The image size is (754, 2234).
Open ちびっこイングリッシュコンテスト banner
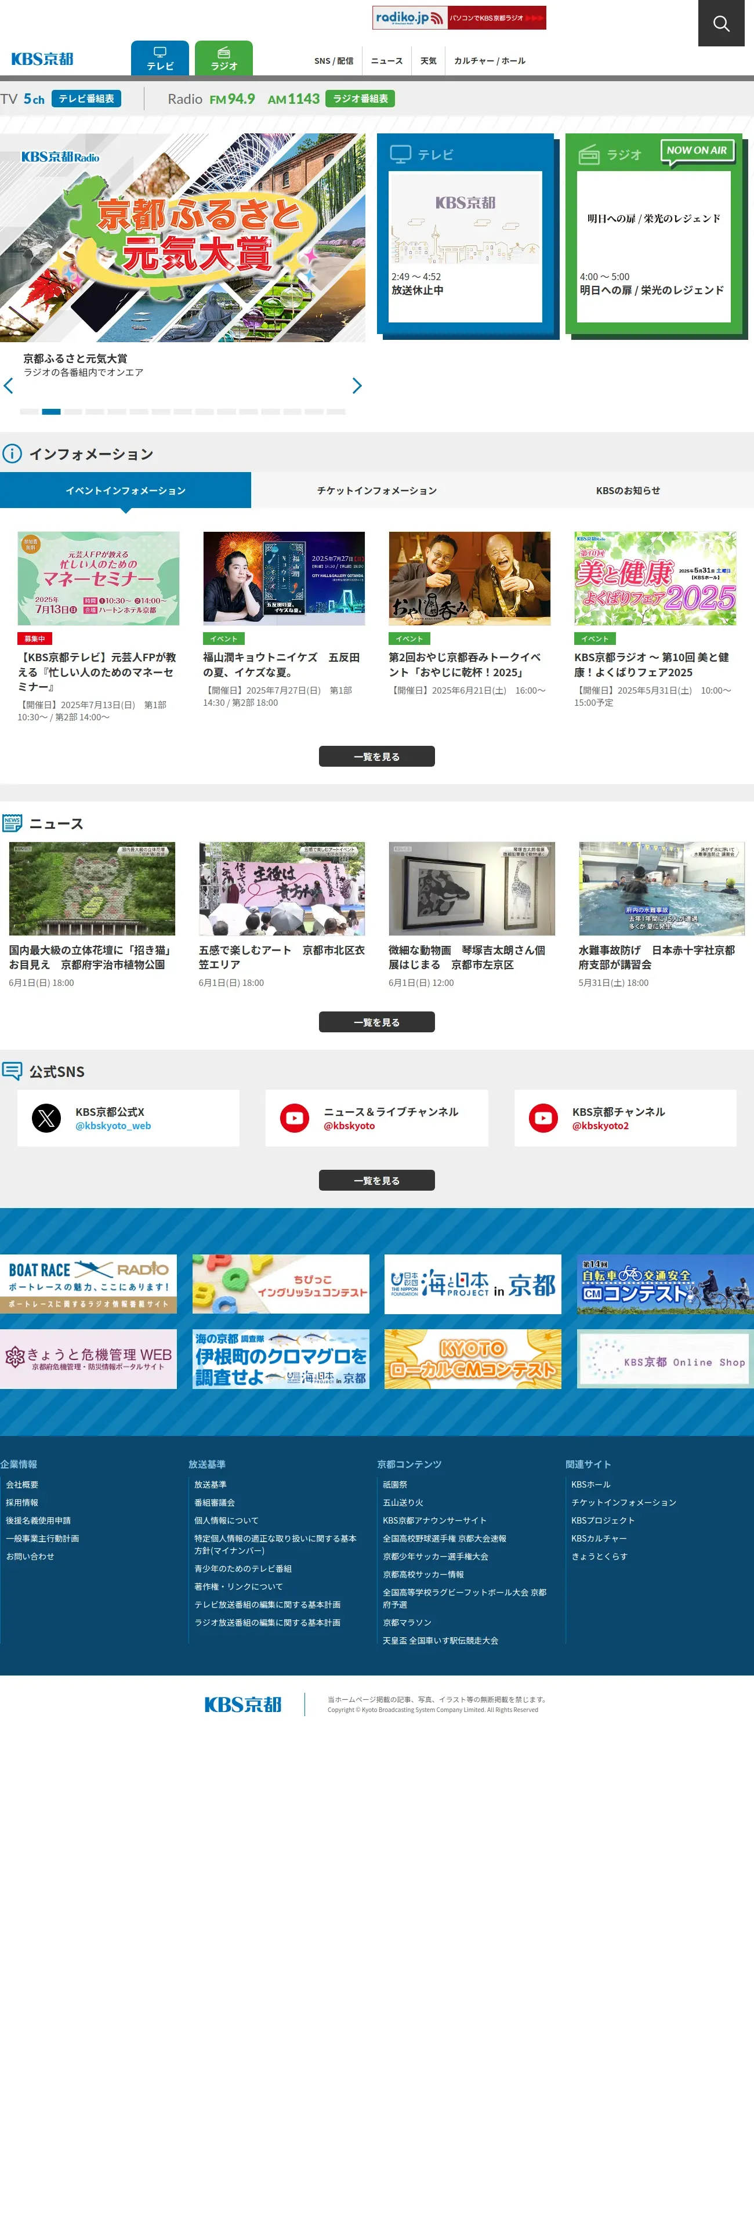280,1283
